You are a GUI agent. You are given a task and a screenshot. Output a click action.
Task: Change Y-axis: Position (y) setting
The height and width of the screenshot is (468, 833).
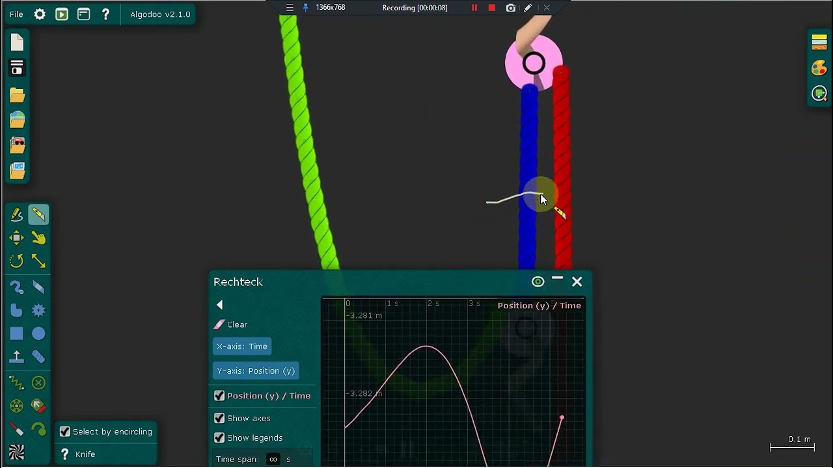[x=256, y=370]
